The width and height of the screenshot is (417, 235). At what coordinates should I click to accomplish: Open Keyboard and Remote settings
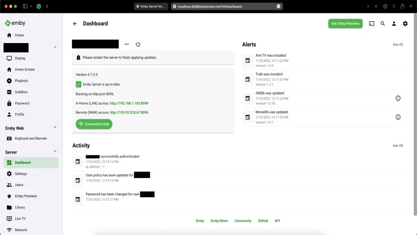(x=31, y=138)
